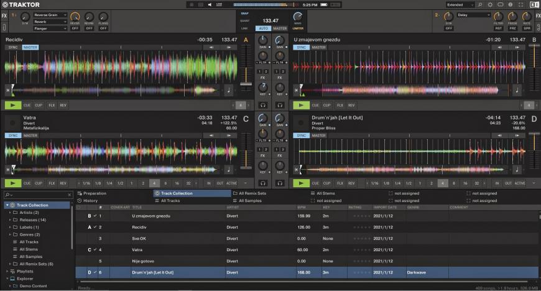Click deck A key lock note icon

pyautogui.click(x=228, y=90)
